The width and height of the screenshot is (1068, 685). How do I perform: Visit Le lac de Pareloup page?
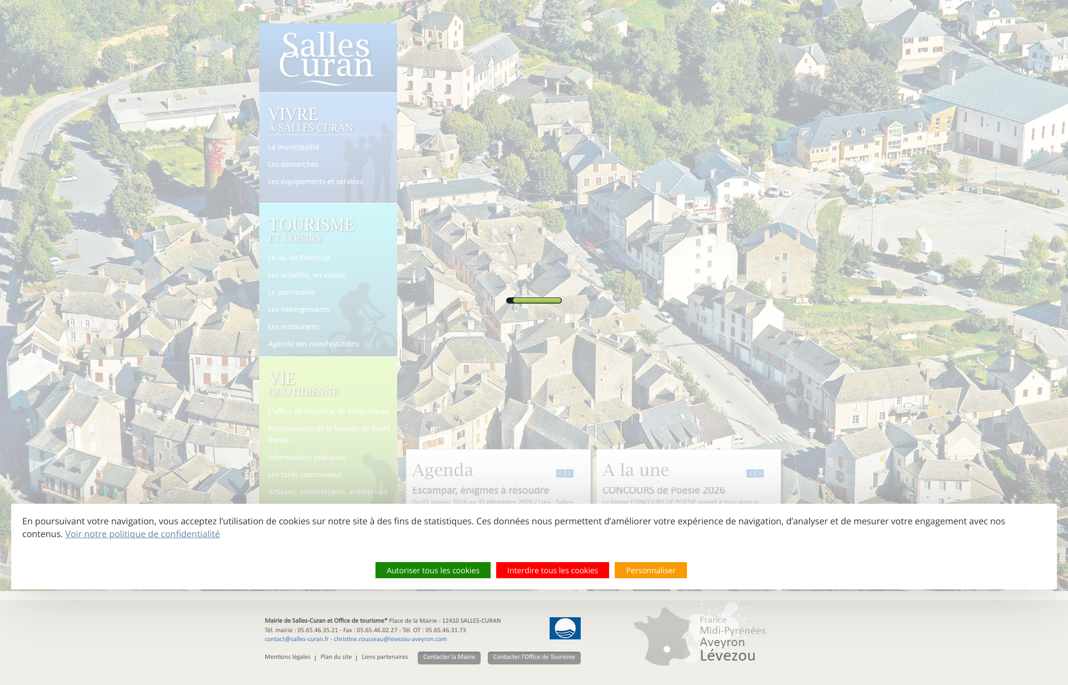(299, 258)
